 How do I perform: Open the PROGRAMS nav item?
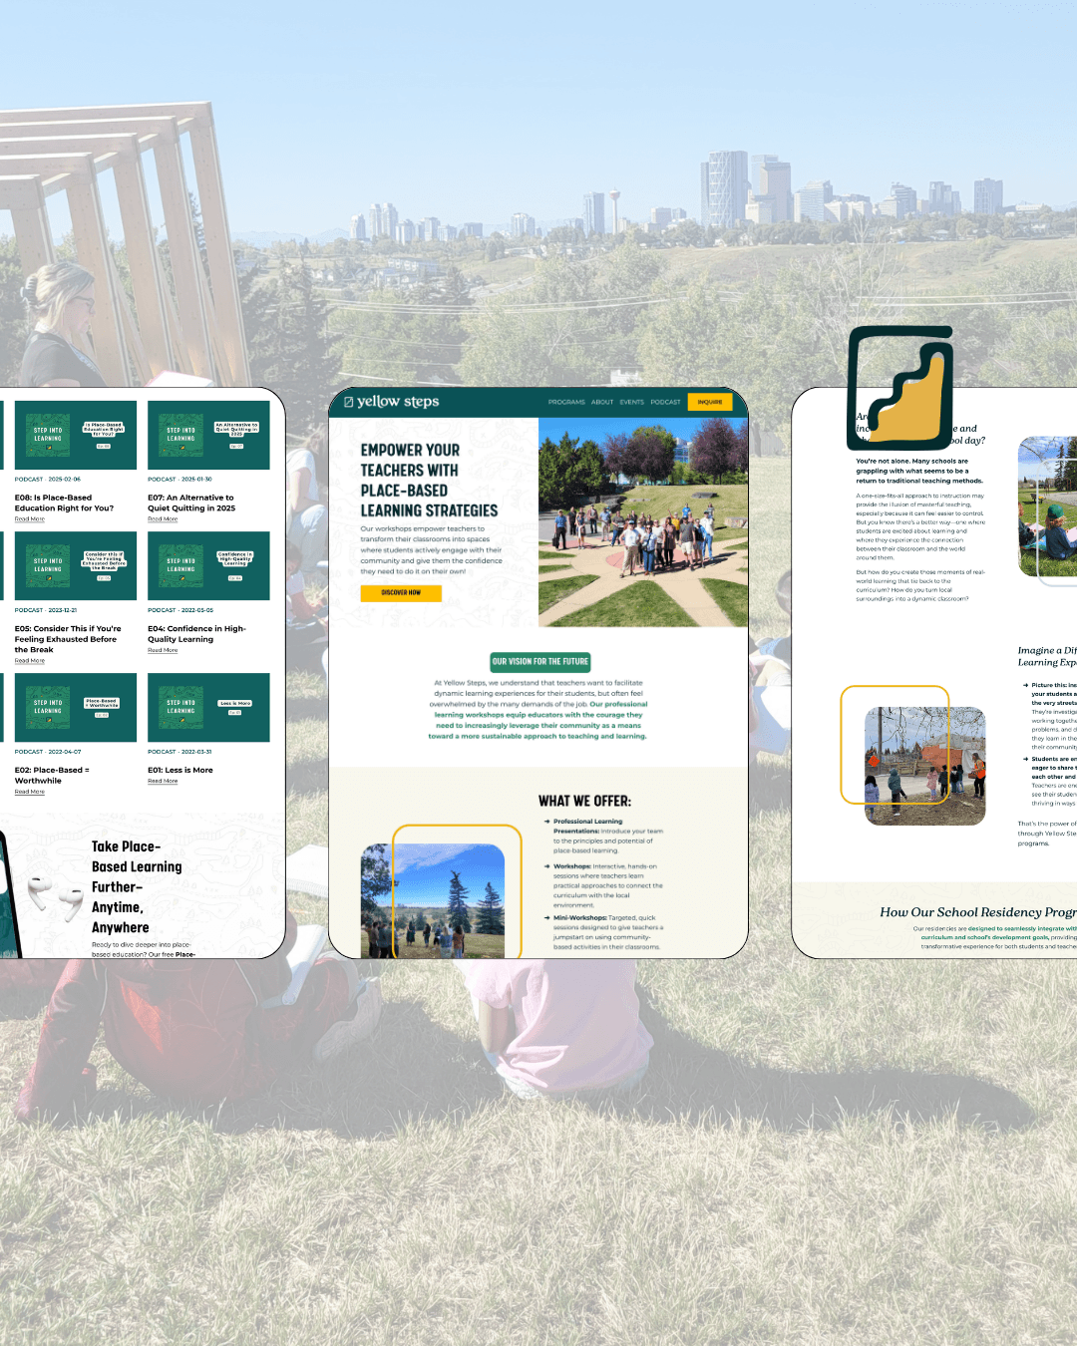point(566,402)
